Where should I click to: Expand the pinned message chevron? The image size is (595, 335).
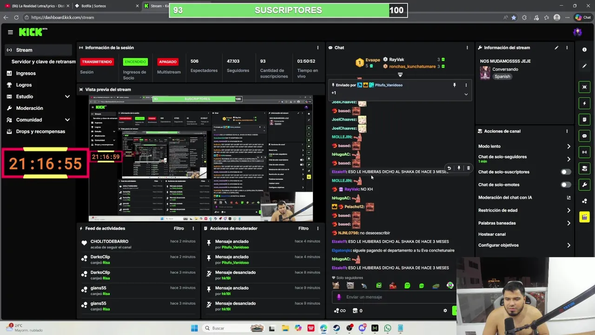tap(466, 94)
